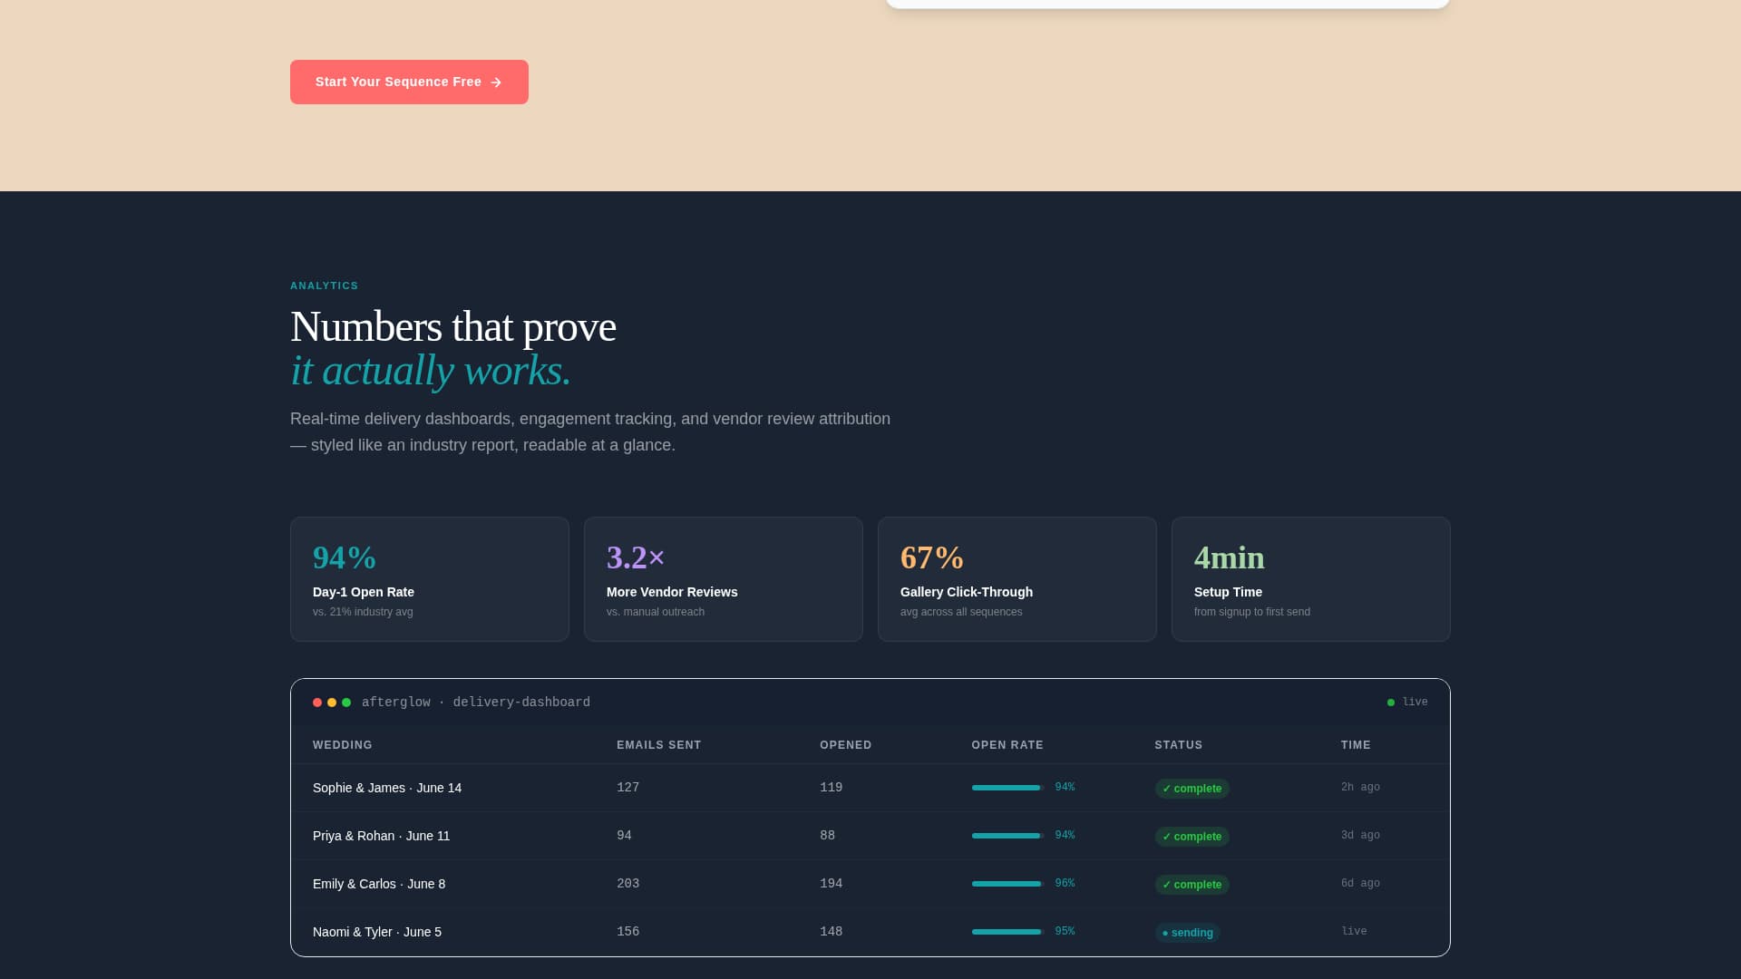Screen dimensions: 1741x979
Task: Click the Priya & Rohan complete badge
Action: [x=1191, y=837]
